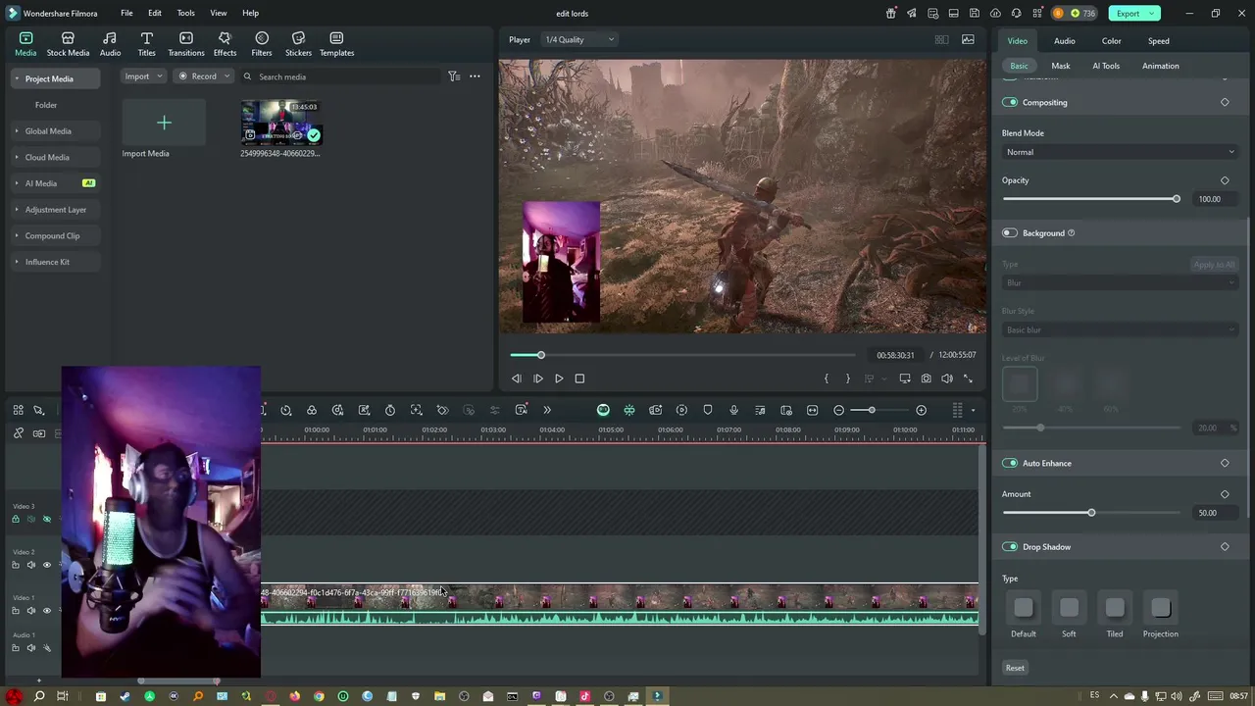Expand Adjustment Layer in sidebar
Screen dimensions: 1255x706
(x=17, y=210)
